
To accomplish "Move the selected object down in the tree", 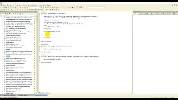I will click(x=18, y=14).
